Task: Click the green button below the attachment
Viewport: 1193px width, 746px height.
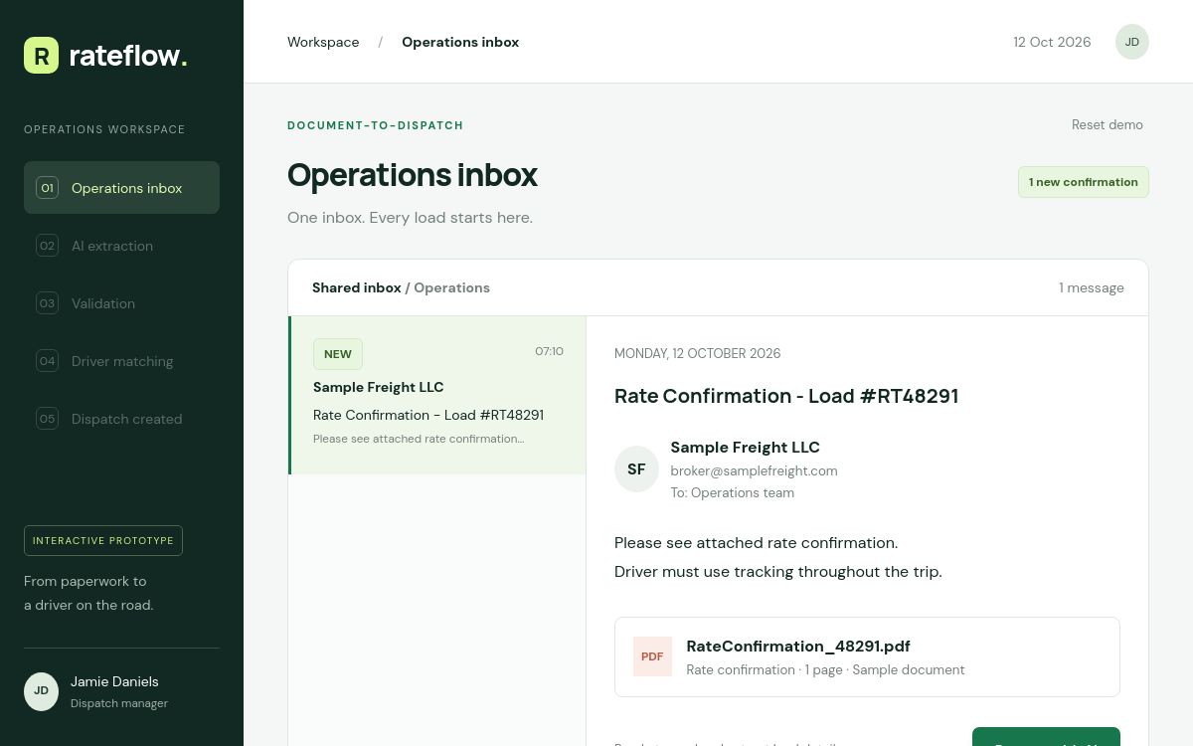Action: 1046,737
